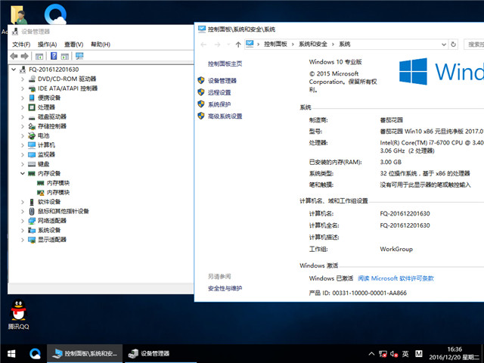
Task: Expand the 软件设备 node
Action: click(23, 202)
